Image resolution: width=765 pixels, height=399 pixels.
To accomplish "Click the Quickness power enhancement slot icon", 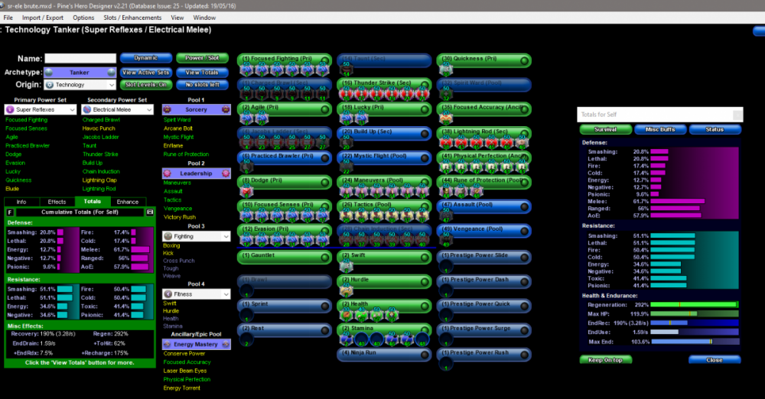I will pos(446,70).
